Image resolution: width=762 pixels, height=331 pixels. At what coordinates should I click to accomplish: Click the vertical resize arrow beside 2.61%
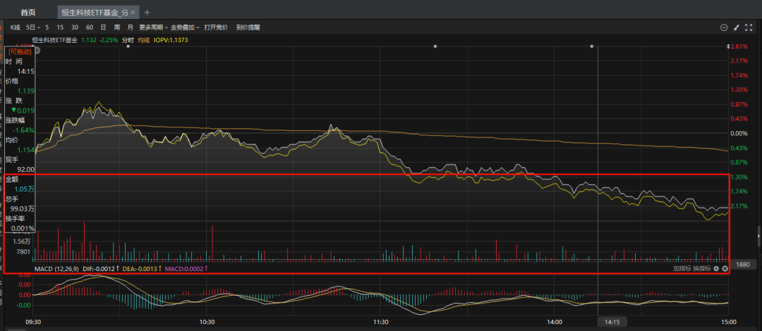[x=728, y=46]
